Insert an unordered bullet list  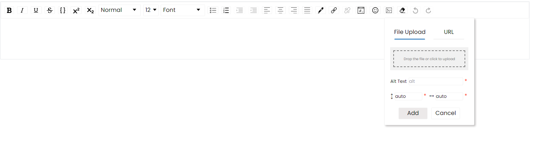(x=213, y=10)
